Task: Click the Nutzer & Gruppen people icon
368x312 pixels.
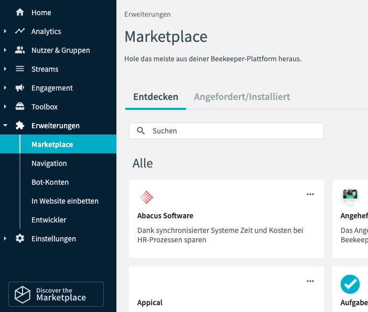Action: pyautogui.click(x=20, y=50)
